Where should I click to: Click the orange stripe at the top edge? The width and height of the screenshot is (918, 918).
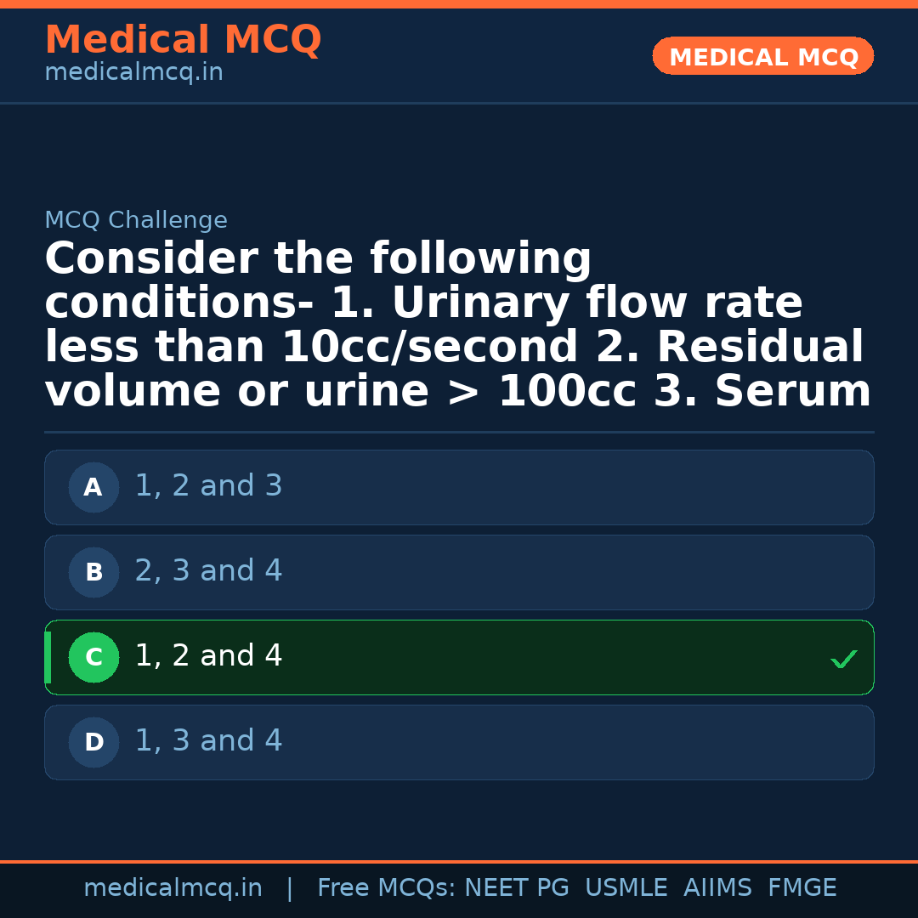point(459,4)
